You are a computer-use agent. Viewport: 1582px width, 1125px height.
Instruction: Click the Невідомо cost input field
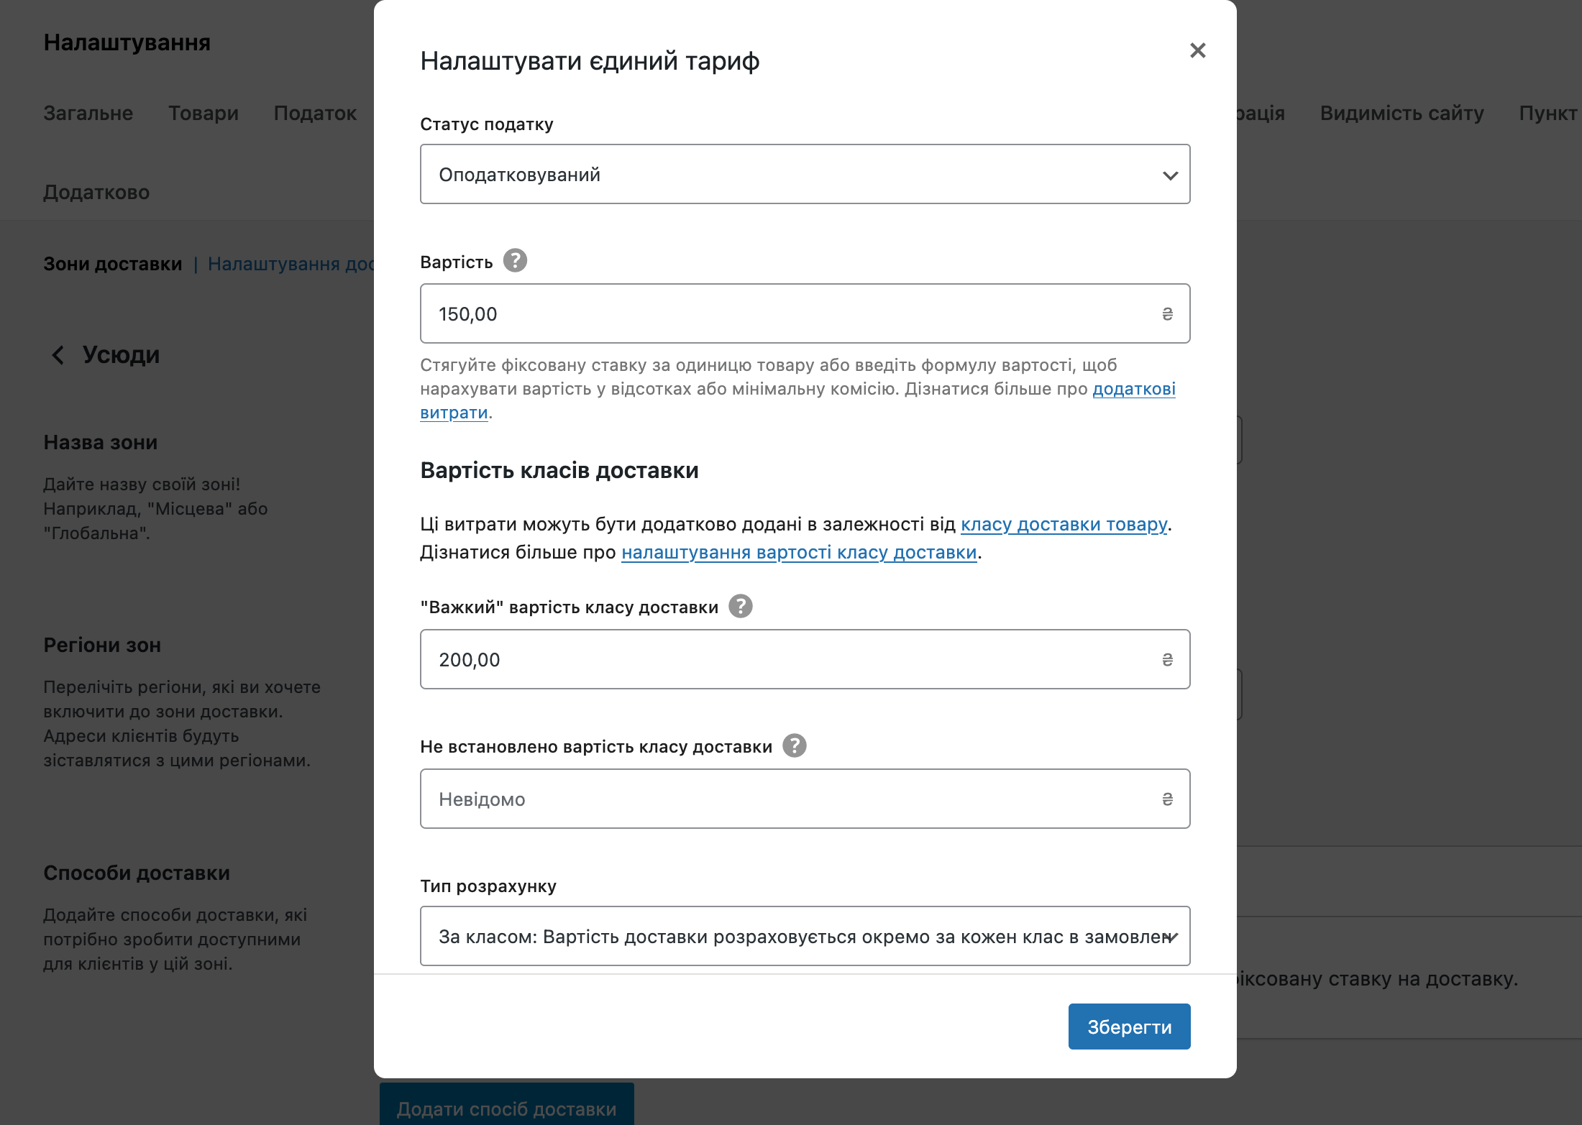[805, 799]
